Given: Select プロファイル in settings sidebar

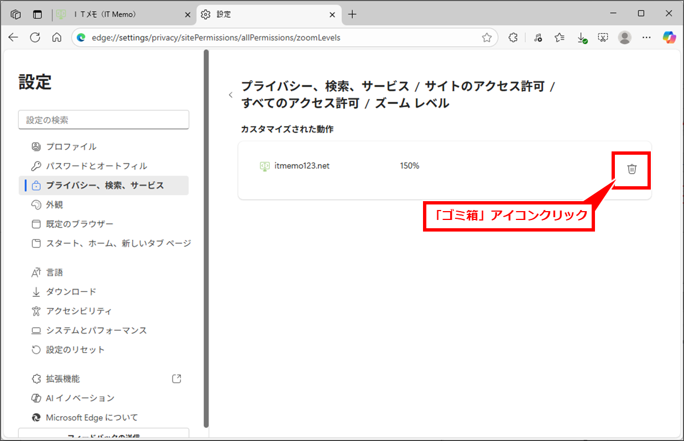Looking at the screenshot, I should click(71, 146).
